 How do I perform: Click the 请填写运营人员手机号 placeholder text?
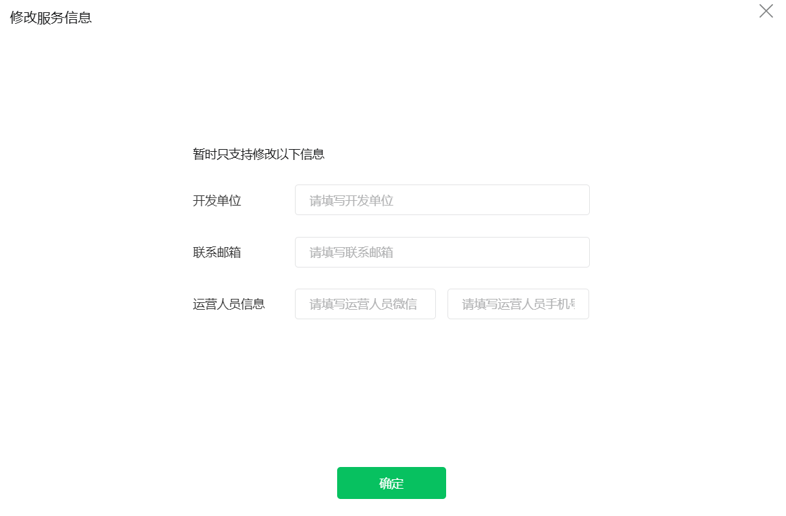pyautogui.click(x=518, y=304)
